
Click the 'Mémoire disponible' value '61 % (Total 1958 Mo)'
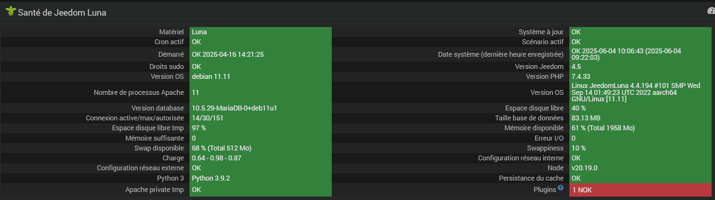pos(603,128)
